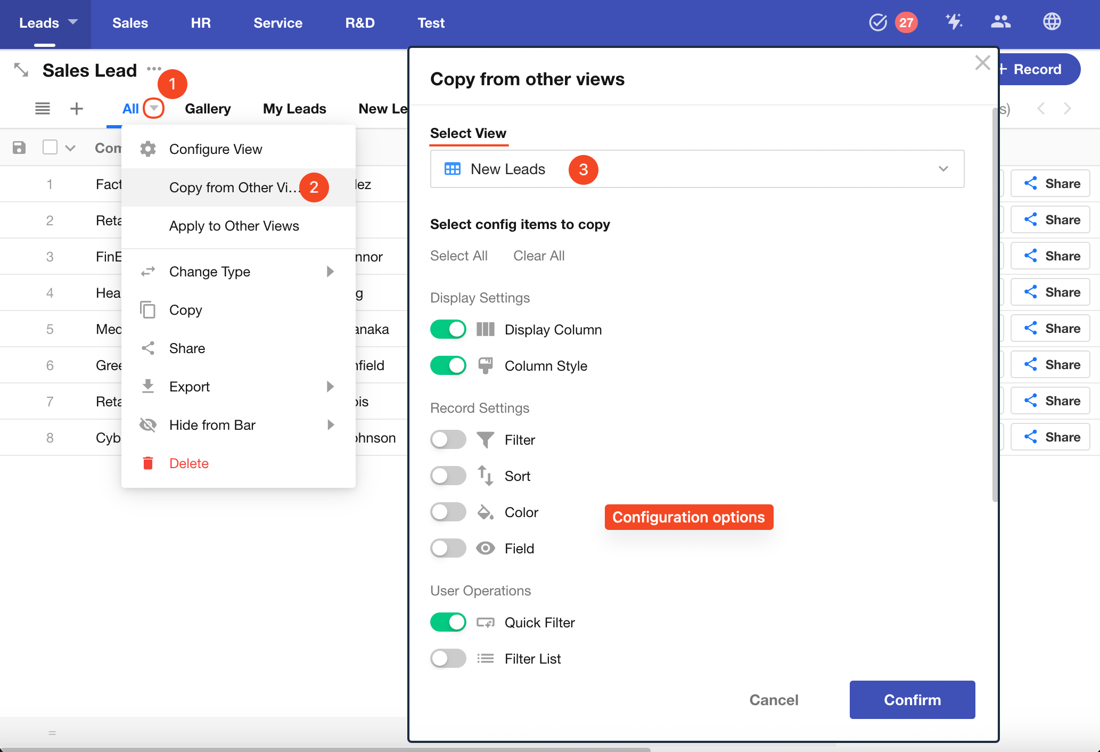
Task: Click the Confirm button
Action: 912,700
